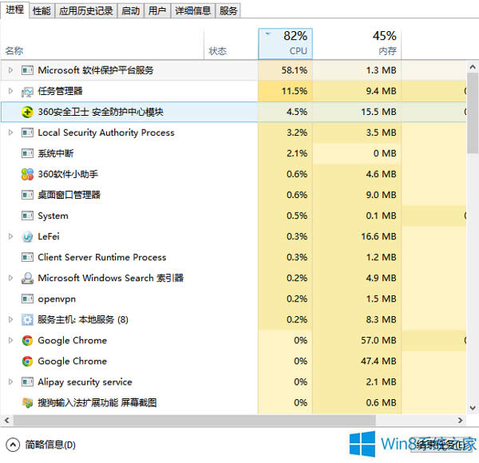The width and height of the screenshot is (479, 463).
Task: Click the vertical scrollbar up arrow
Action: [473, 67]
